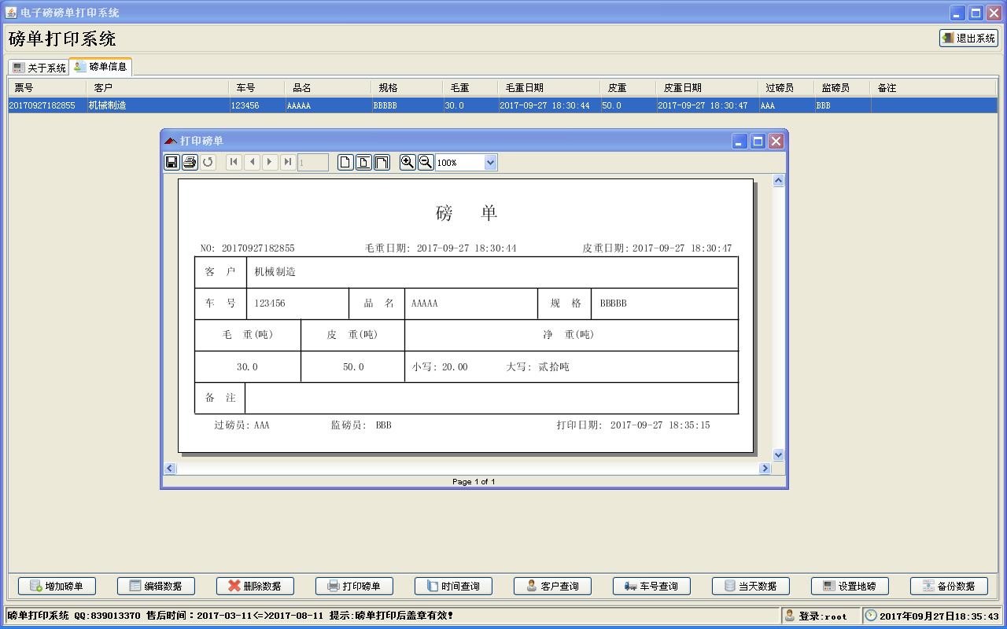Image resolution: width=1007 pixels, height=629 pixels.
Task: Click the page number field in preview toolbar
Action: click(x=313, y=162)
